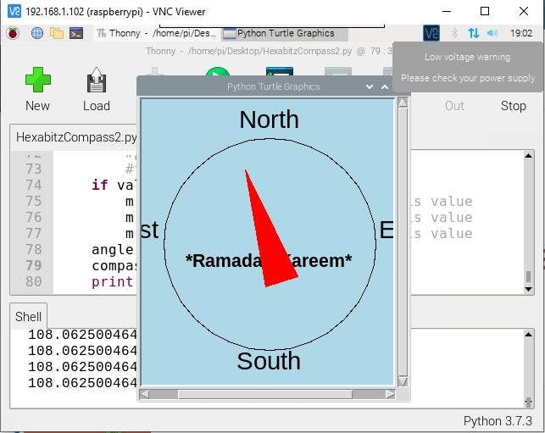Open the terminal from the taskbar
Viewport: 545px width, 433px height.
[x=76, y=33]
